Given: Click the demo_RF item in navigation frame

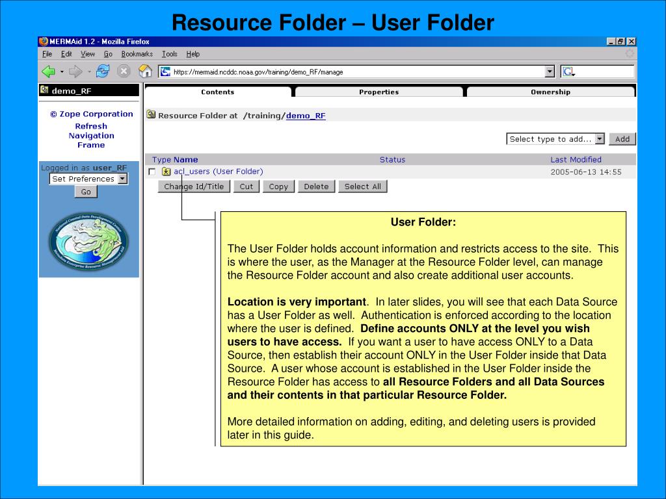Looking at the screenshot, I should (72, 91).
